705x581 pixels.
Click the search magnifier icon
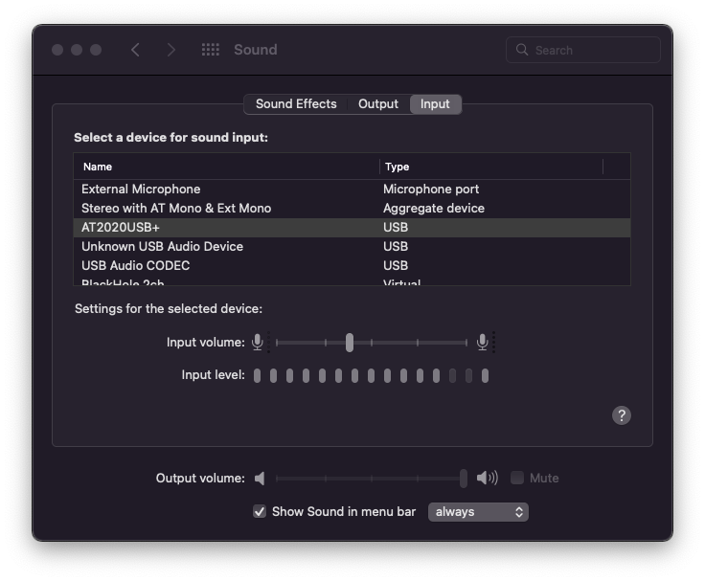tap(521, 50)
